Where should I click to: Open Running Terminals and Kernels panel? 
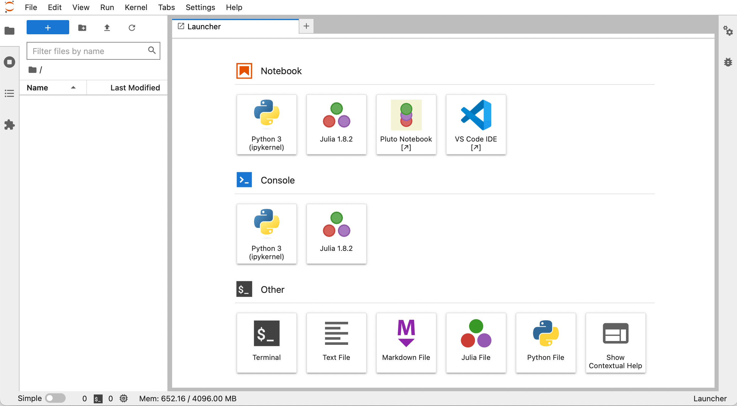point(9,62)
